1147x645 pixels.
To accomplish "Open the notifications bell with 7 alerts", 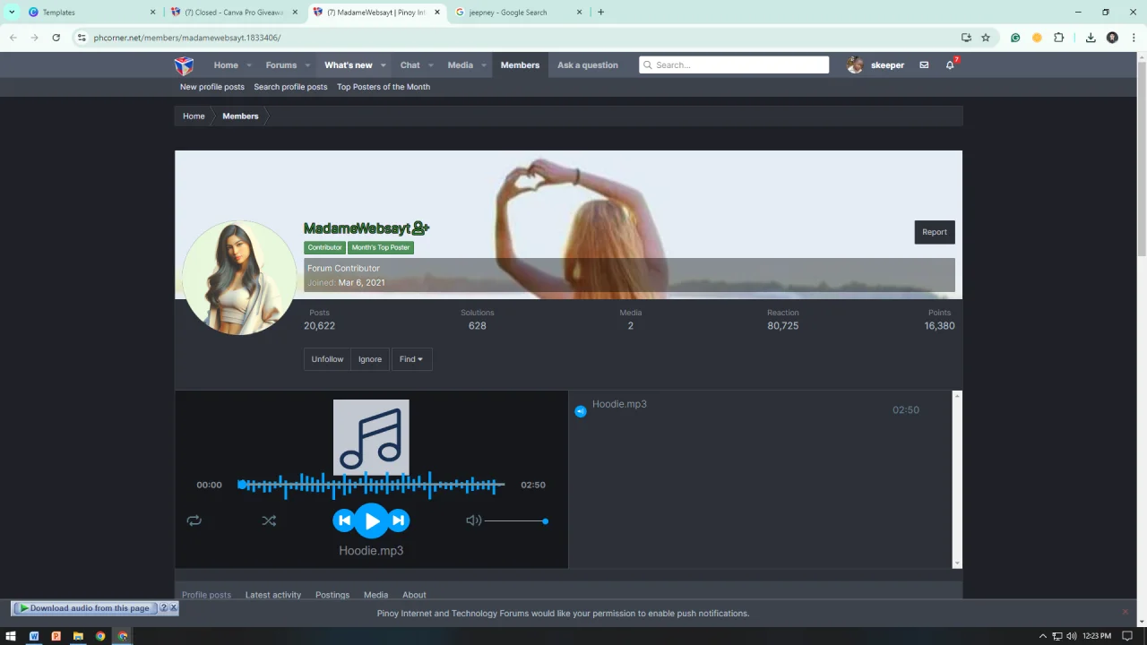I will pyautogui.click(x=951, y=64).
